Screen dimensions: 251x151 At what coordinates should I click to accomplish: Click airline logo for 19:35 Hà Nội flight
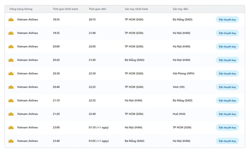click(11, 33)
